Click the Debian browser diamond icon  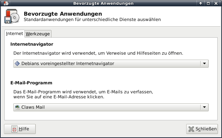[17, 64]
